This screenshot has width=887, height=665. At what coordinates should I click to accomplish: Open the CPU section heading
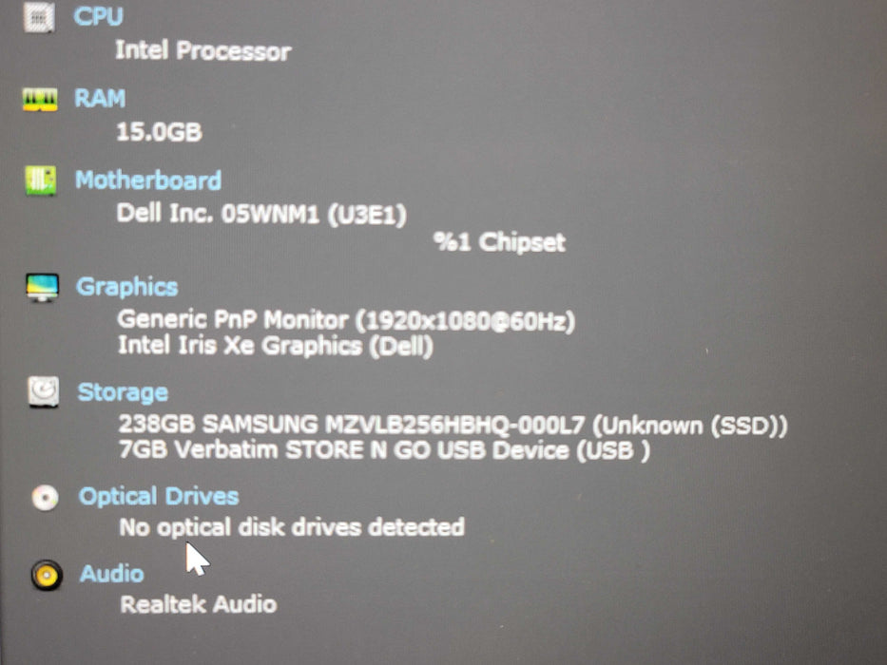click(x=98, y=16)
